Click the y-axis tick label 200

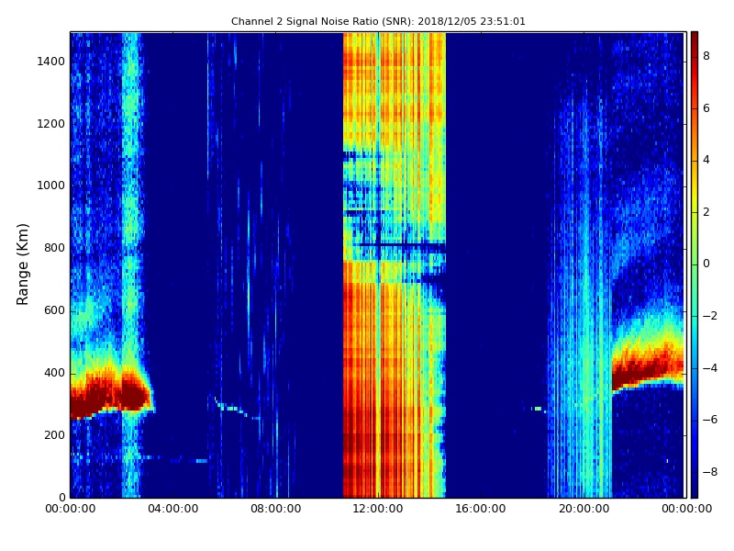pos(55,434)
